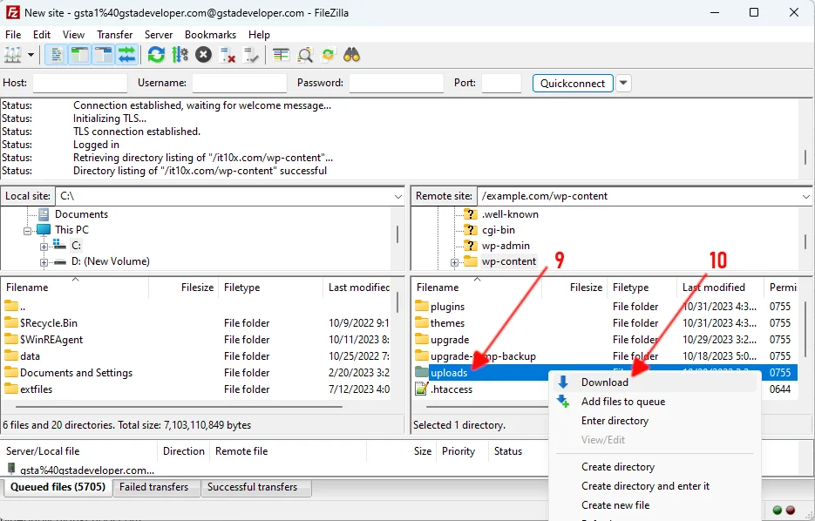
Task: Toggle transfer queue display
Action: click(x=127, y=55)
